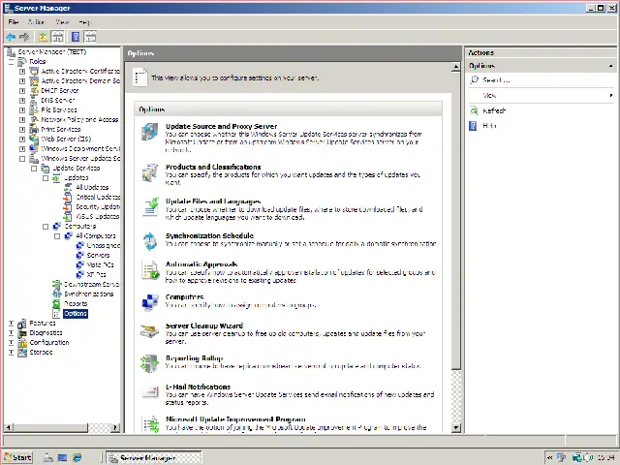Click the Show Desktop quick launch icon
620x465 pixels.
click(62, 457)
